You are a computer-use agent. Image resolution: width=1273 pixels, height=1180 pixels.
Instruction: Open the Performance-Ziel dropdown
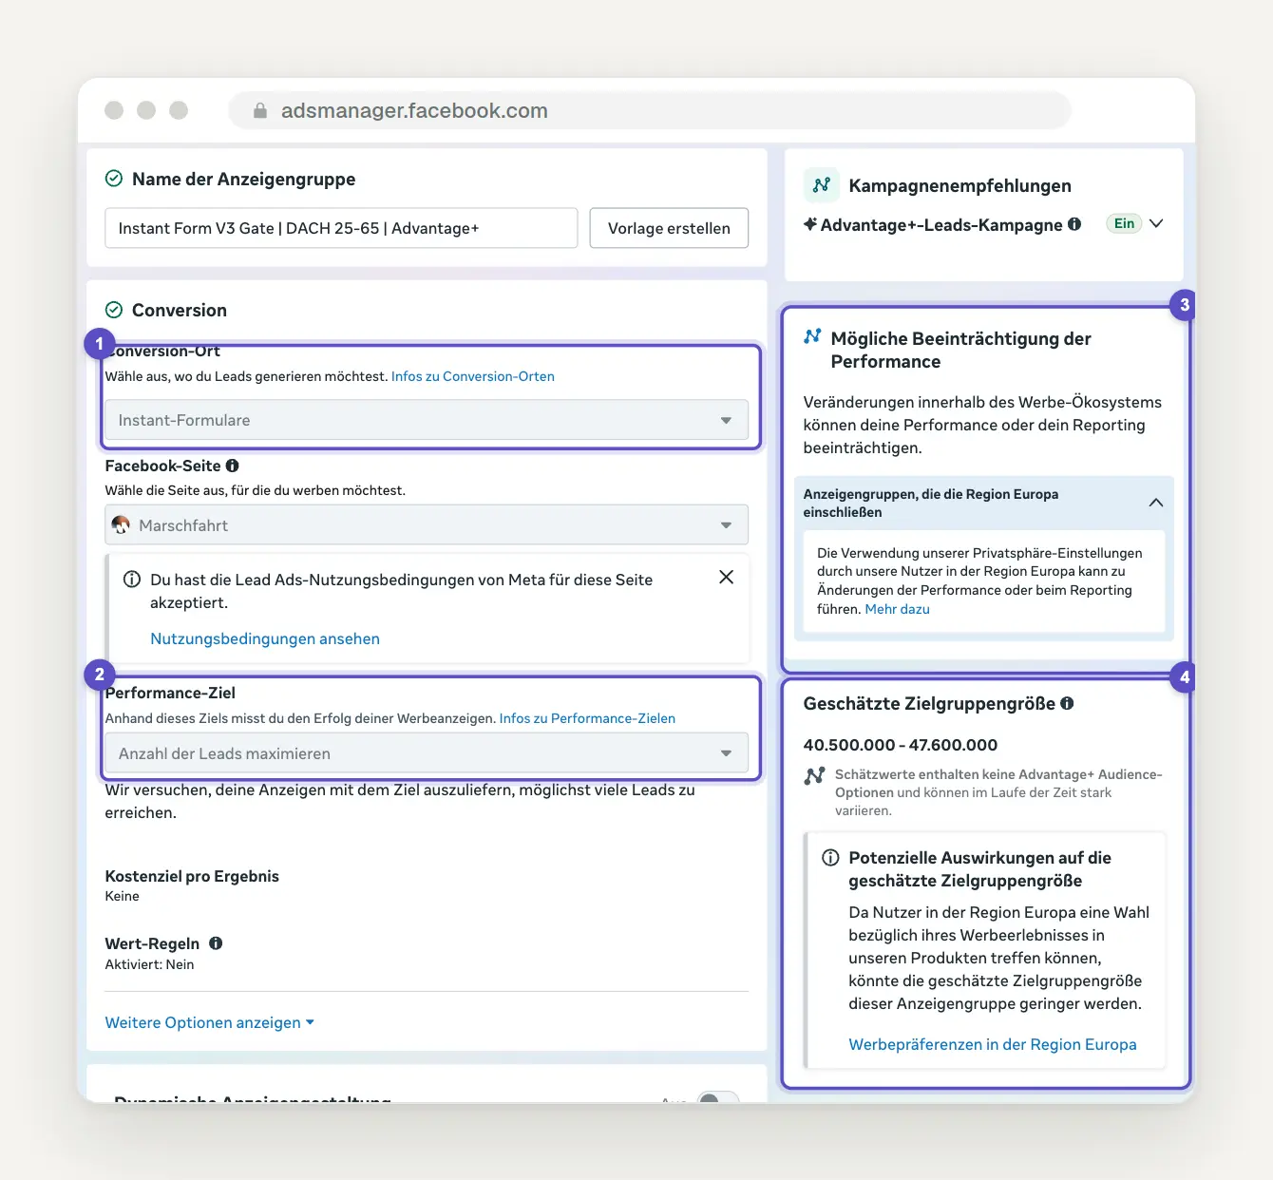427,753
